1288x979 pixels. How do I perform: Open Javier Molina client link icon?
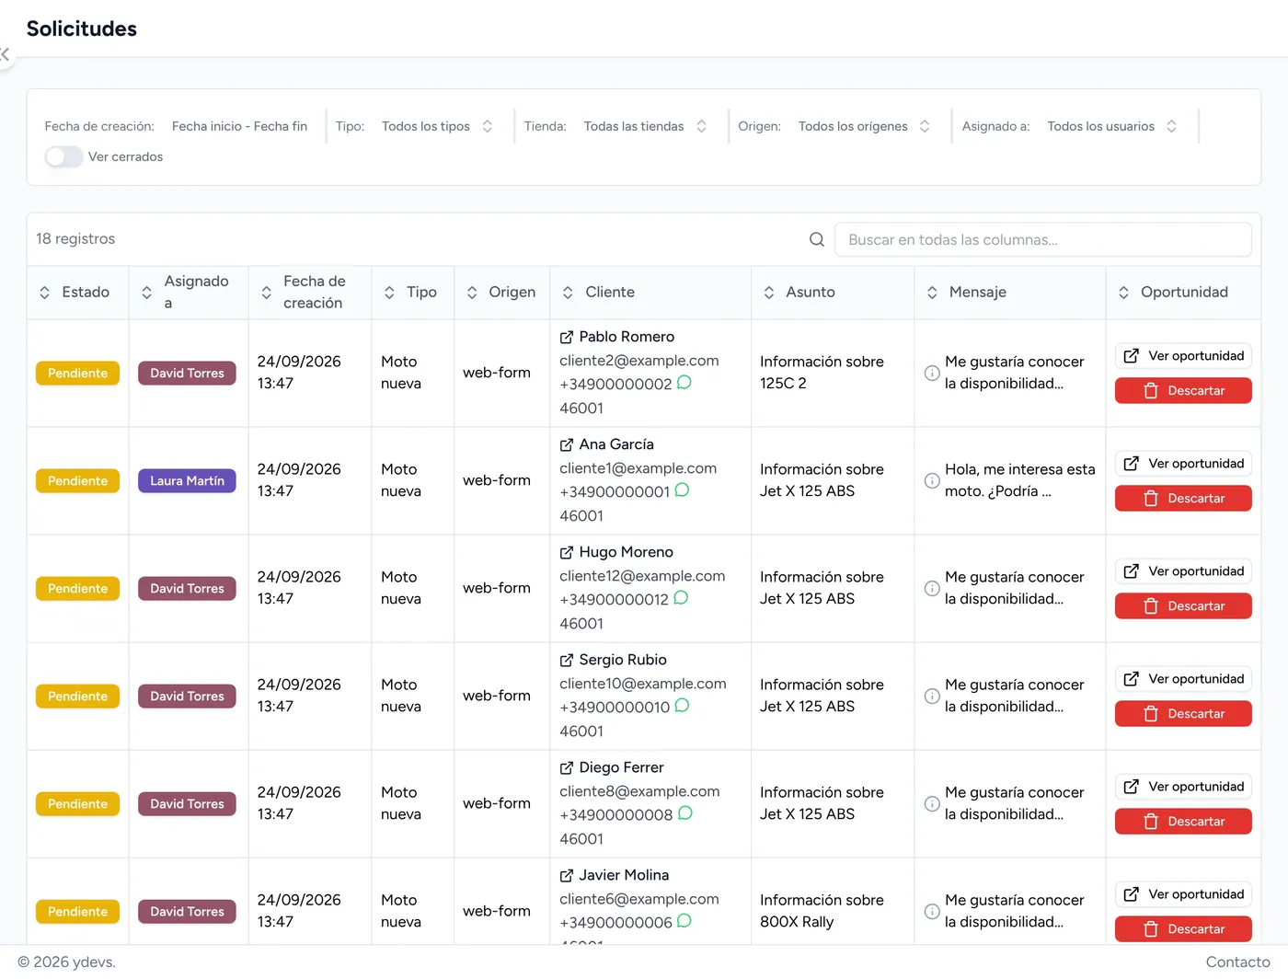pos(567,876)
